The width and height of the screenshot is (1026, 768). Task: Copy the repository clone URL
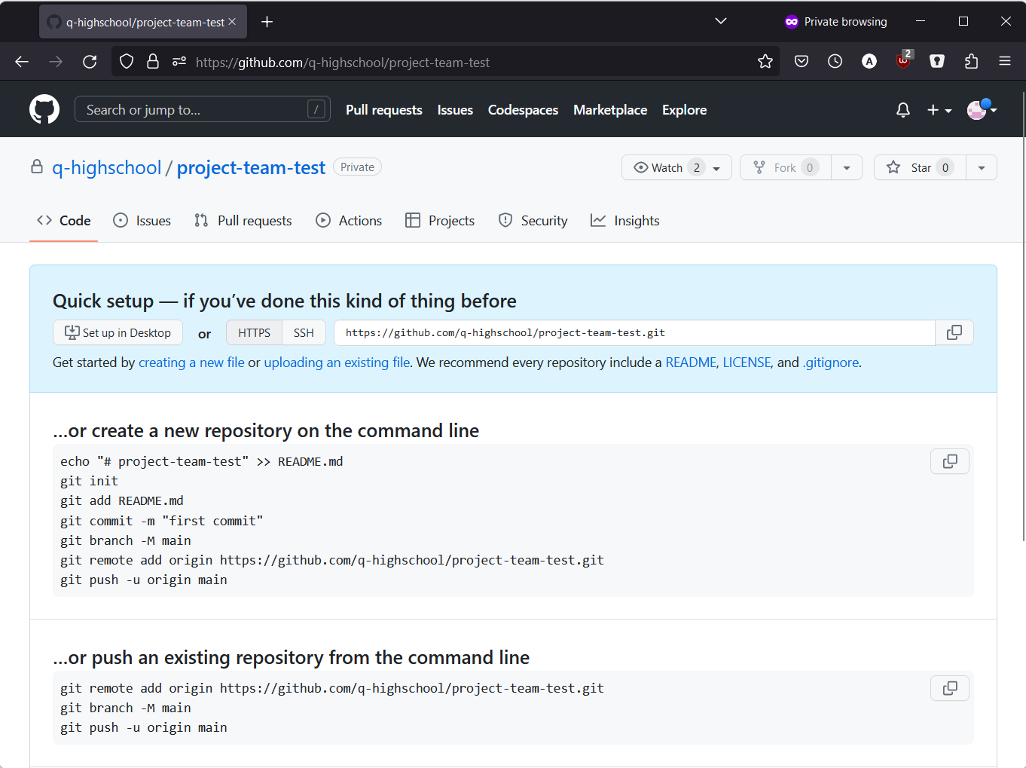[954, 332]
